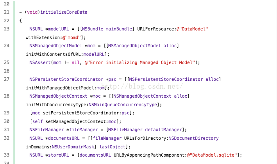Click the *documentsURL variable declaration
This screenshot has width=277, height=164.
click(63, 138)
